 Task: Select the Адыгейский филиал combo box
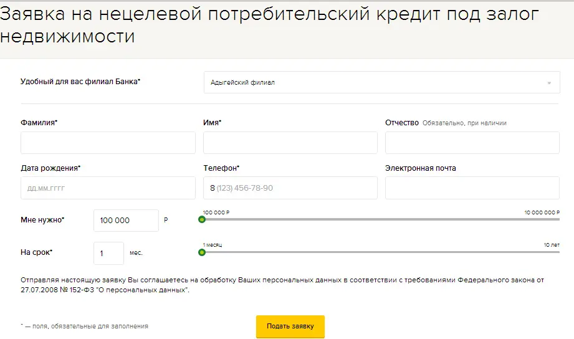pyautogui.click(x=382, y=82)
